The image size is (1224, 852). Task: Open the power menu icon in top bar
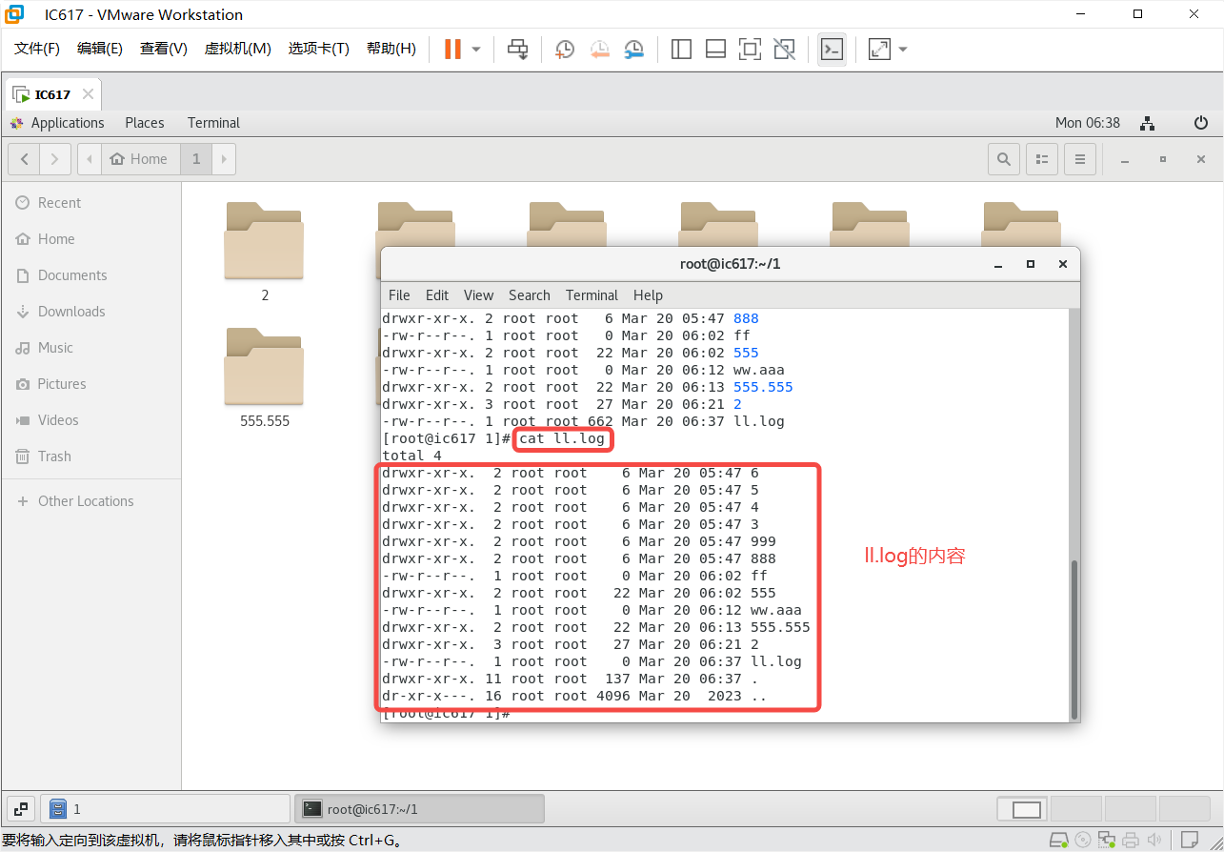click(1201, 123)
